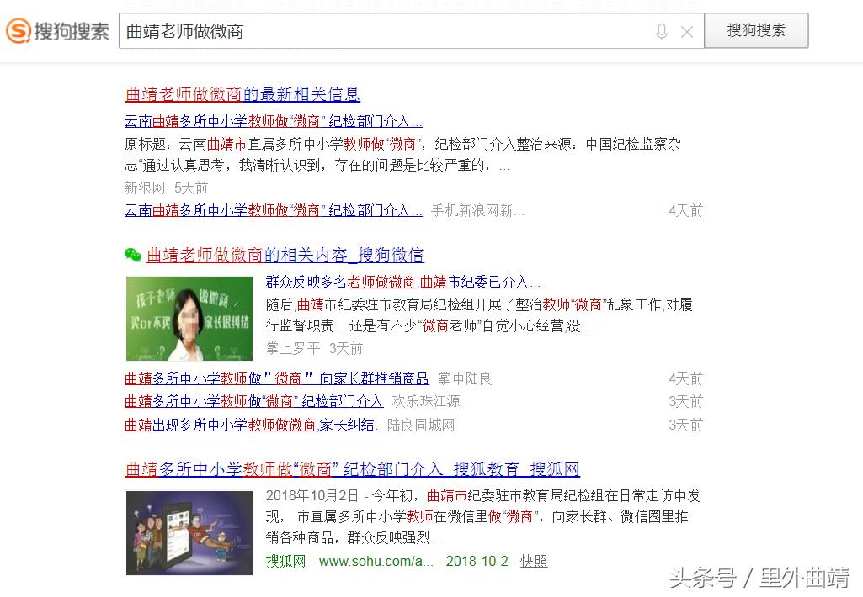
Task: Click the green WeChat icon beside the 搜狗微信 result
Action: 133,254
